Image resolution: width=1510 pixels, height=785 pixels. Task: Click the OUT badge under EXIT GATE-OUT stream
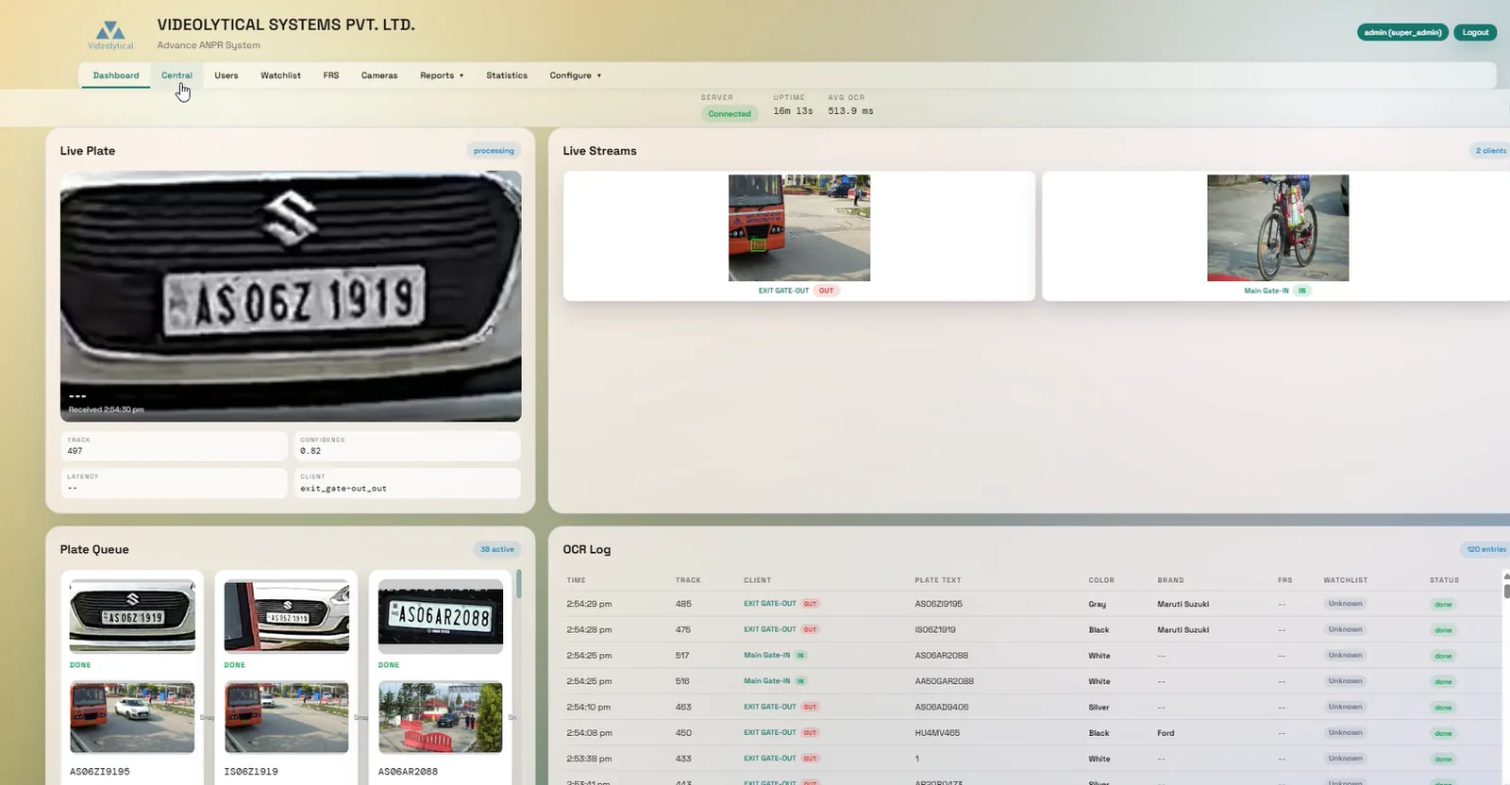(x=826, y=291)
